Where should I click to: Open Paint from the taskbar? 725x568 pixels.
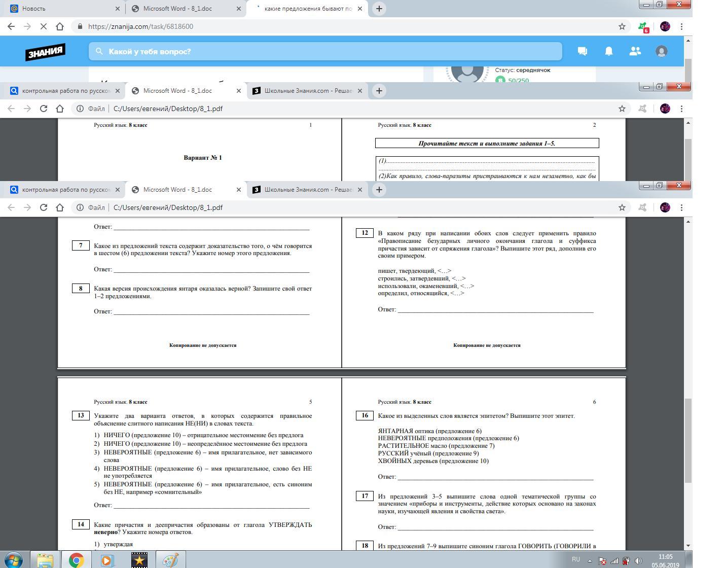[x=170, y=560]
